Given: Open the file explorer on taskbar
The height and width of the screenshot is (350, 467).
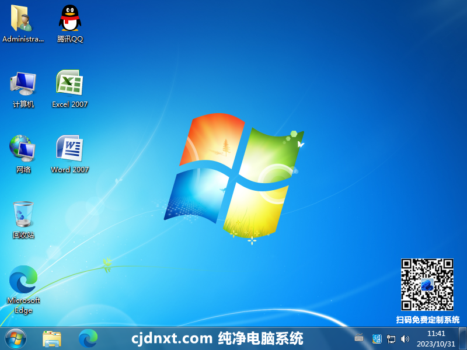Looking at the screenshot, I should (52, 339).
